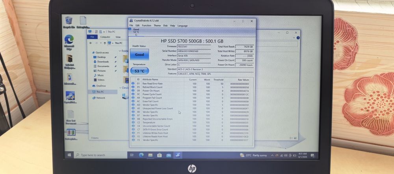This screenshot has height=174, width=394.
Task: Click the Total Host Writes value 8976 GB
Action: (245, 51)
